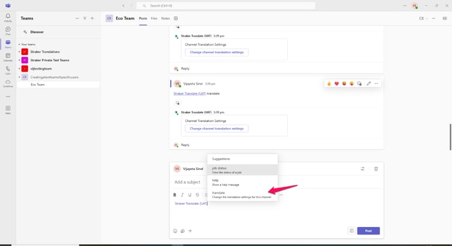452x246 pixels.
Task: Open channel more options ellipsis in the header
Action: [x=434, y=18]
